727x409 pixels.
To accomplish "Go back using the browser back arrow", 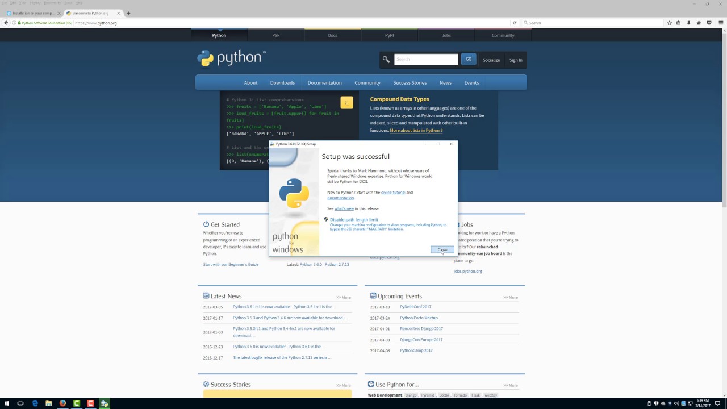I will point(6,23).
